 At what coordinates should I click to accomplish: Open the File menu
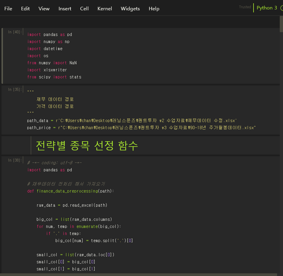(x=8, y=9)
